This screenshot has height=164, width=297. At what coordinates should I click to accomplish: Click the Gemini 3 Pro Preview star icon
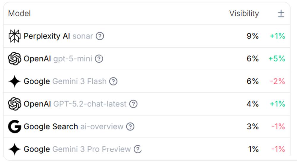click(x=14, y=149)
